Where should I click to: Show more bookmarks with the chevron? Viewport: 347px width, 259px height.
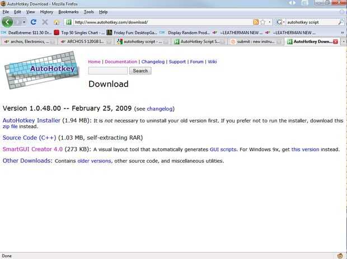[x=343, y=33]
